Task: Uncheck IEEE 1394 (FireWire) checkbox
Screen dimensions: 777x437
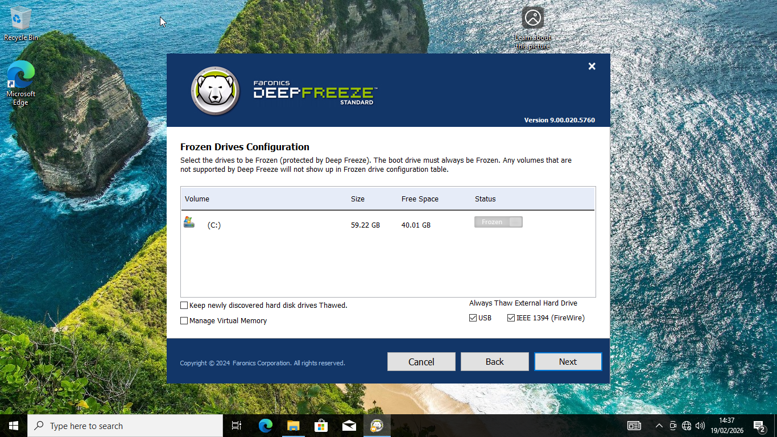Action: [x=511, y=318]
